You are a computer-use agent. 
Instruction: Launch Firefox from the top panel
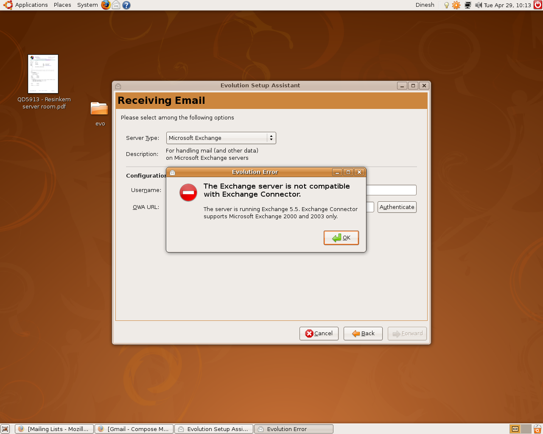[106, 5]
